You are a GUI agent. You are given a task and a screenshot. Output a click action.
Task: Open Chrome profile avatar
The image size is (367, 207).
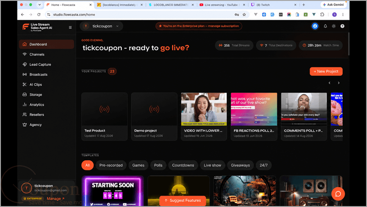coord(334,15)
